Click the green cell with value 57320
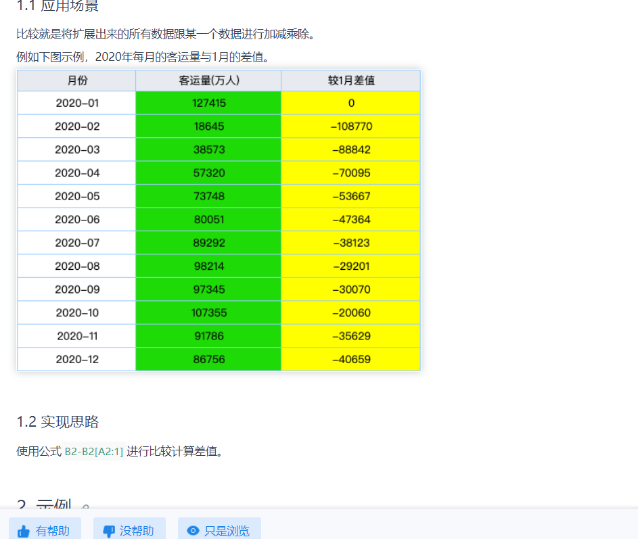The height and width of the screenshot is (539, 638). [208, 173]
